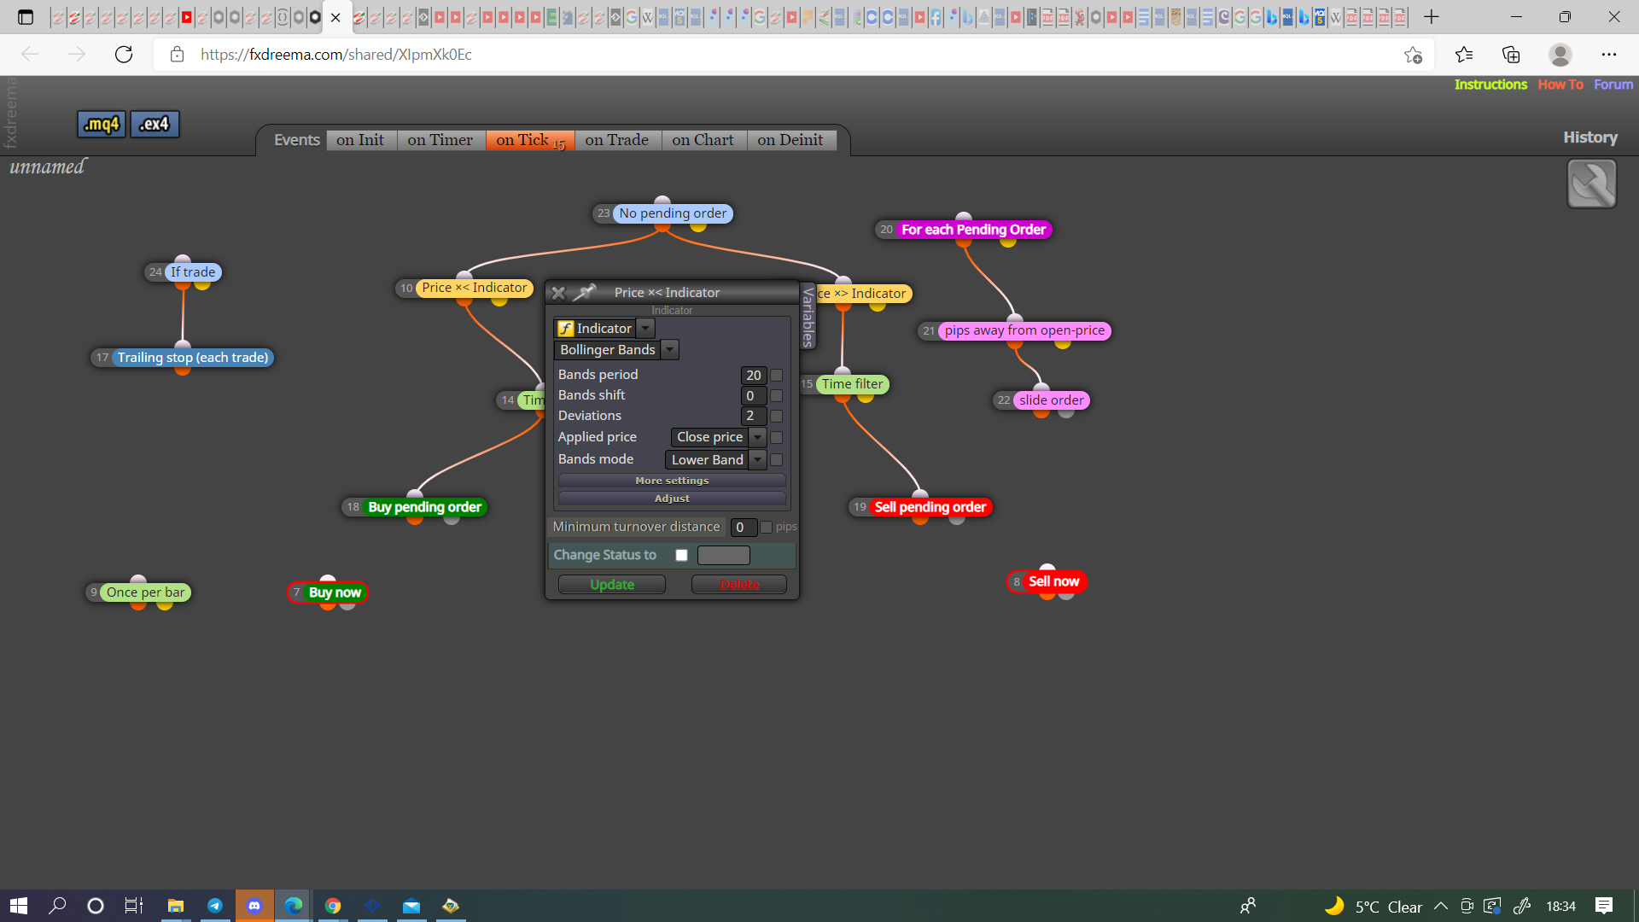Open the Close price dropdown
This screenshot has width=1639, height=922.
[x=718, y=437]
